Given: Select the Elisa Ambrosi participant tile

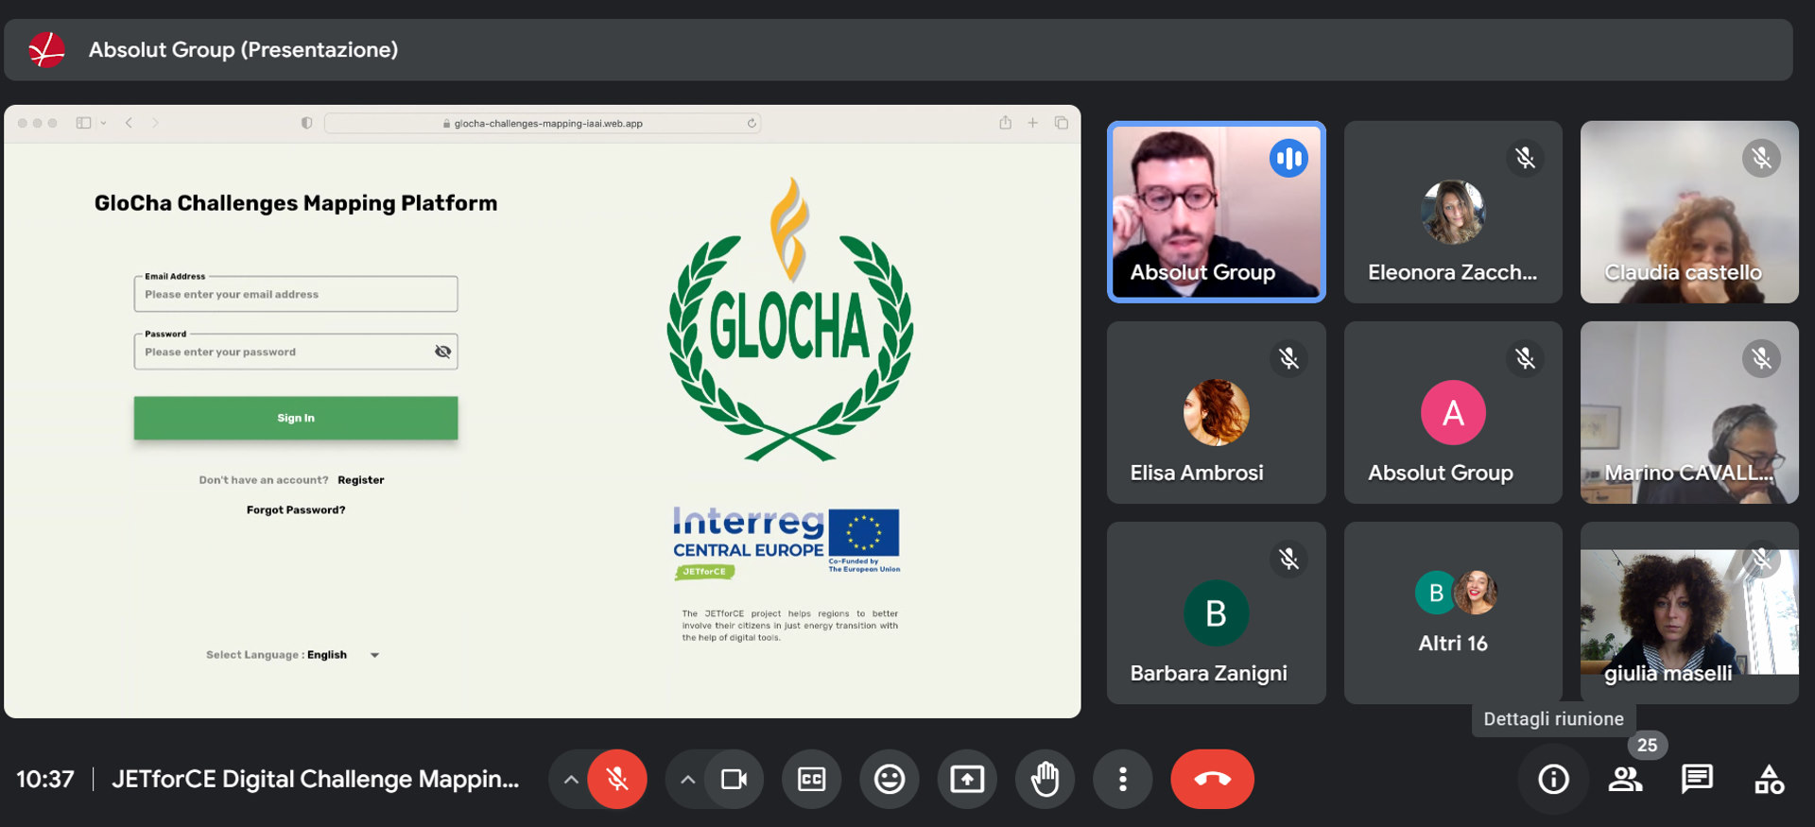Looking at the screenshot, I should point(1217,412).
